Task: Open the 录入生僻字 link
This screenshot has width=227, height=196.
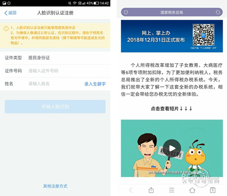Action: click(95, 84)
